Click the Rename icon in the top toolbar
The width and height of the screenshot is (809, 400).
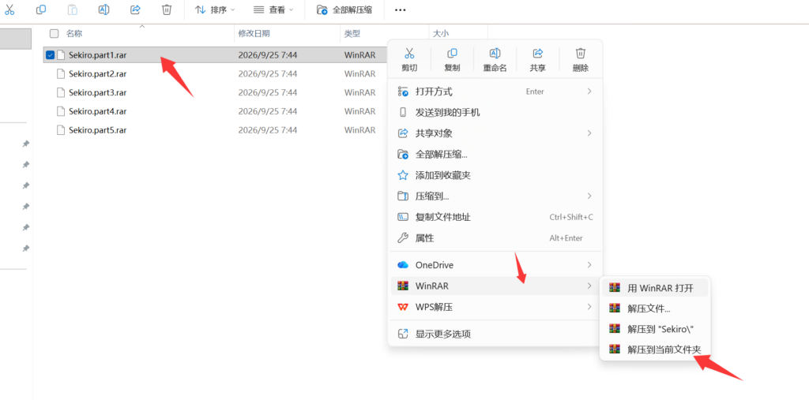pos(103,9)
